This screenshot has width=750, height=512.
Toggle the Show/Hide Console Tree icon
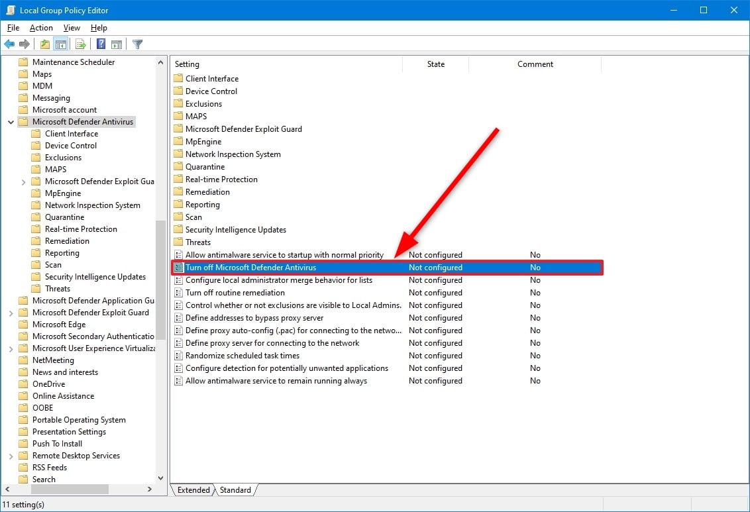tap(61, 44)
